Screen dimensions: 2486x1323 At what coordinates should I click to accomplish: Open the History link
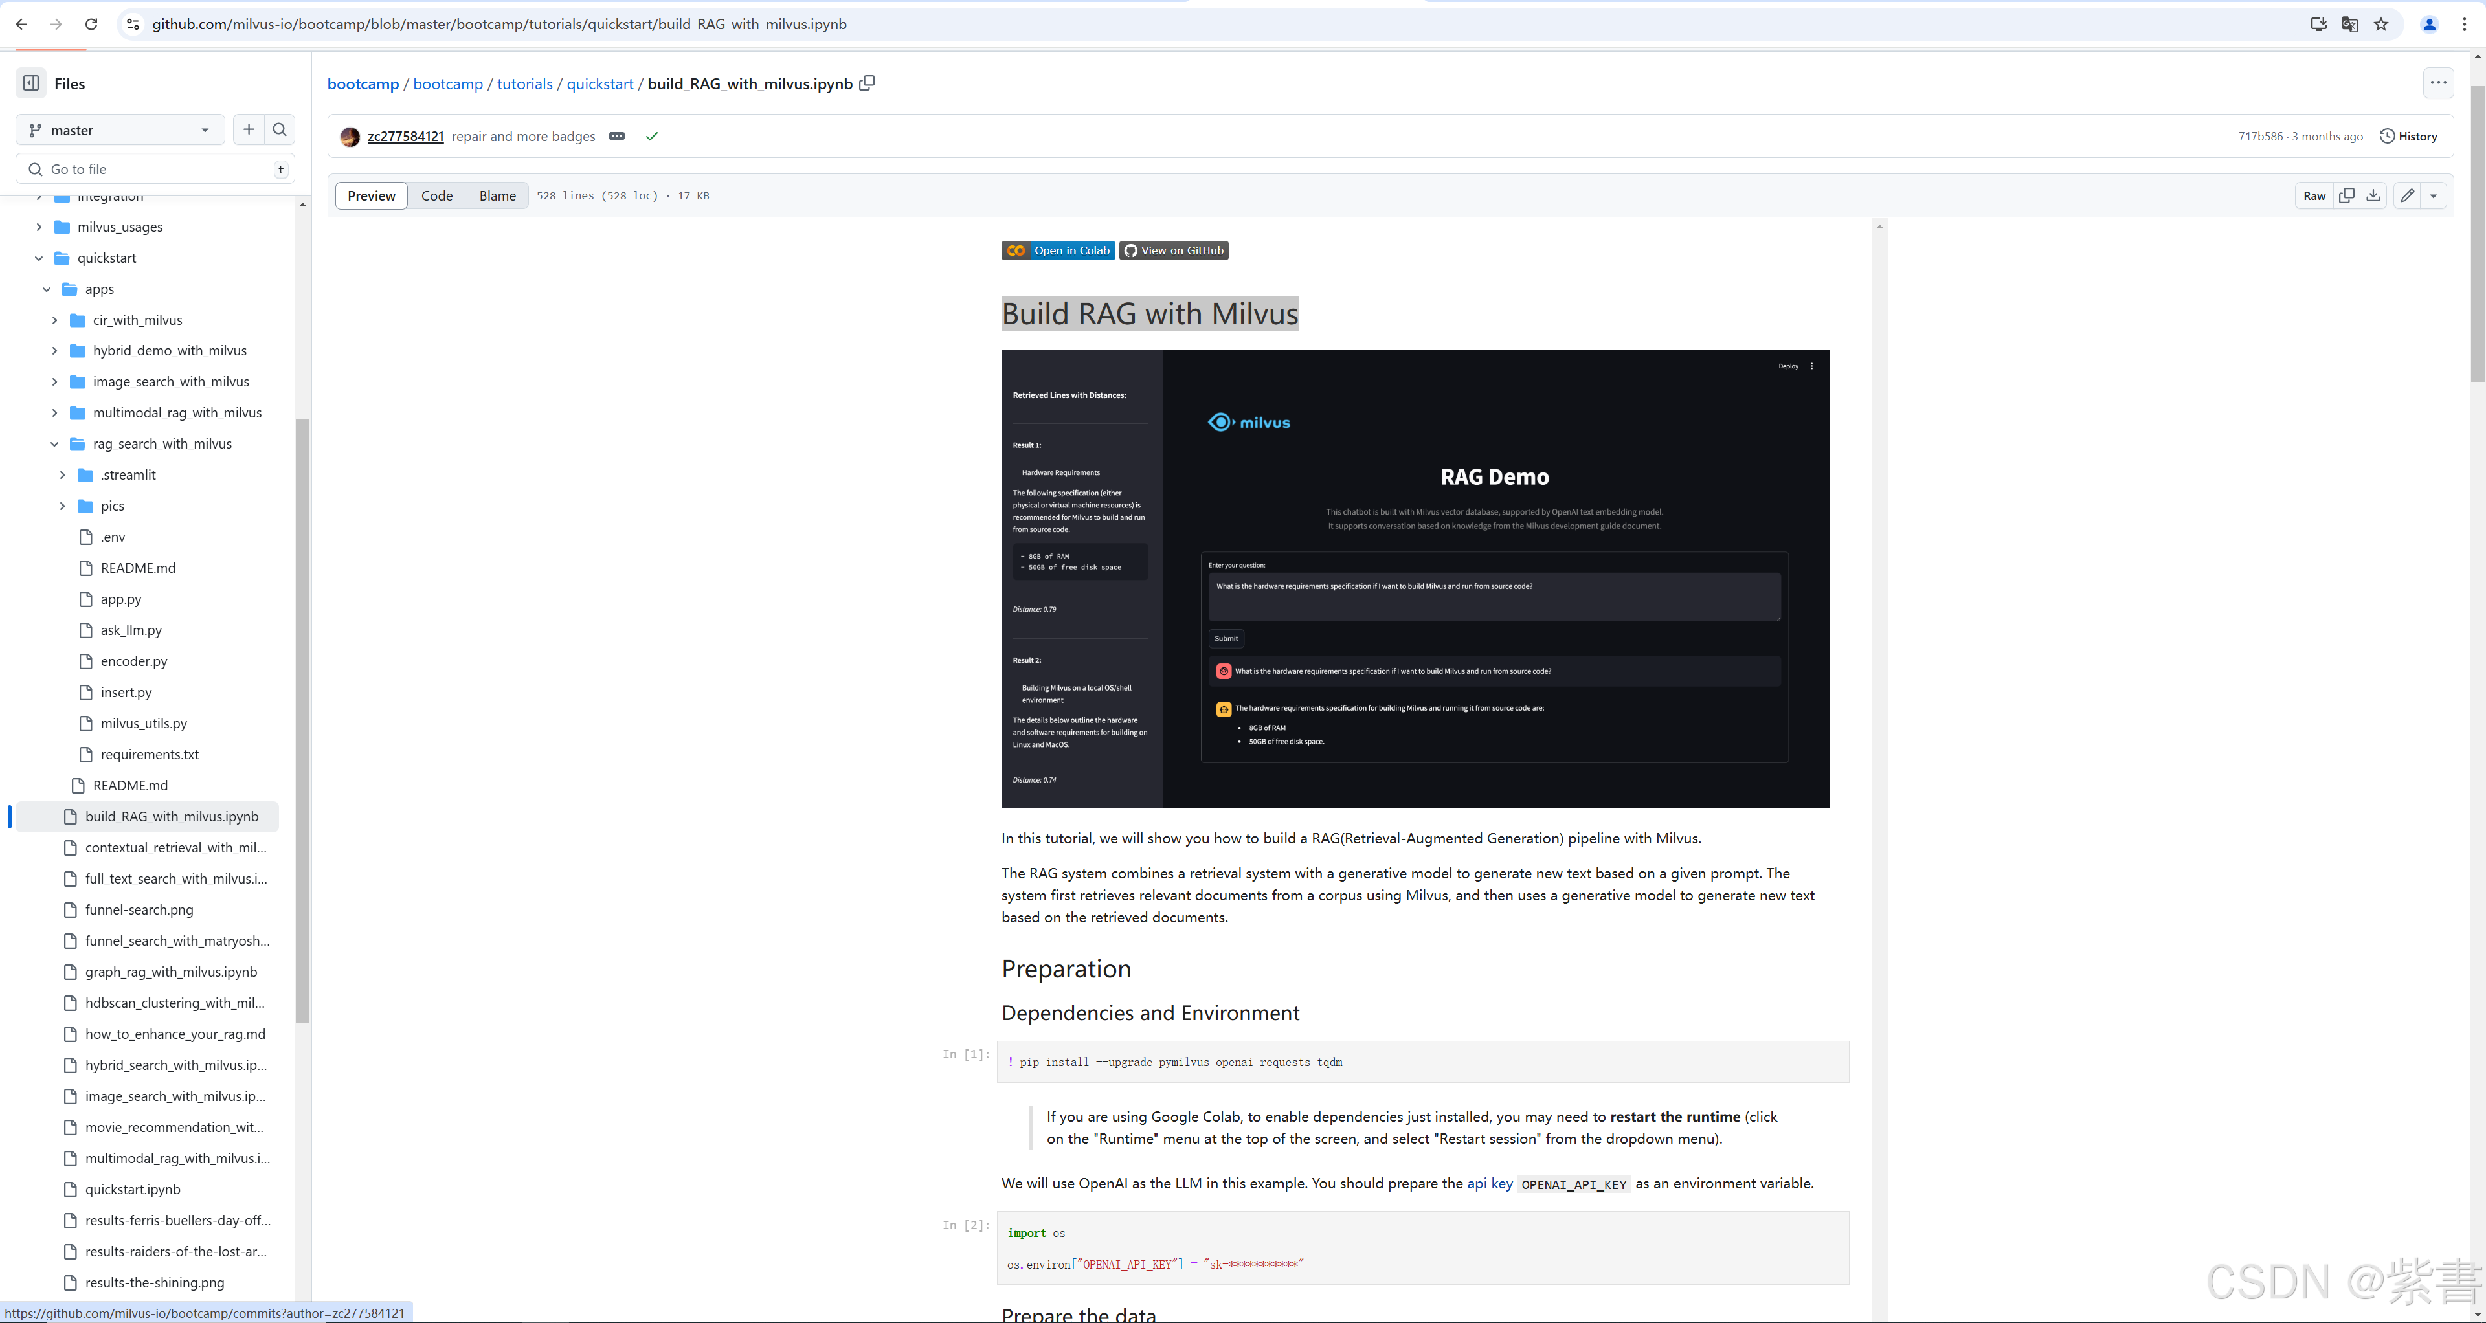[x=2409, y=136]
